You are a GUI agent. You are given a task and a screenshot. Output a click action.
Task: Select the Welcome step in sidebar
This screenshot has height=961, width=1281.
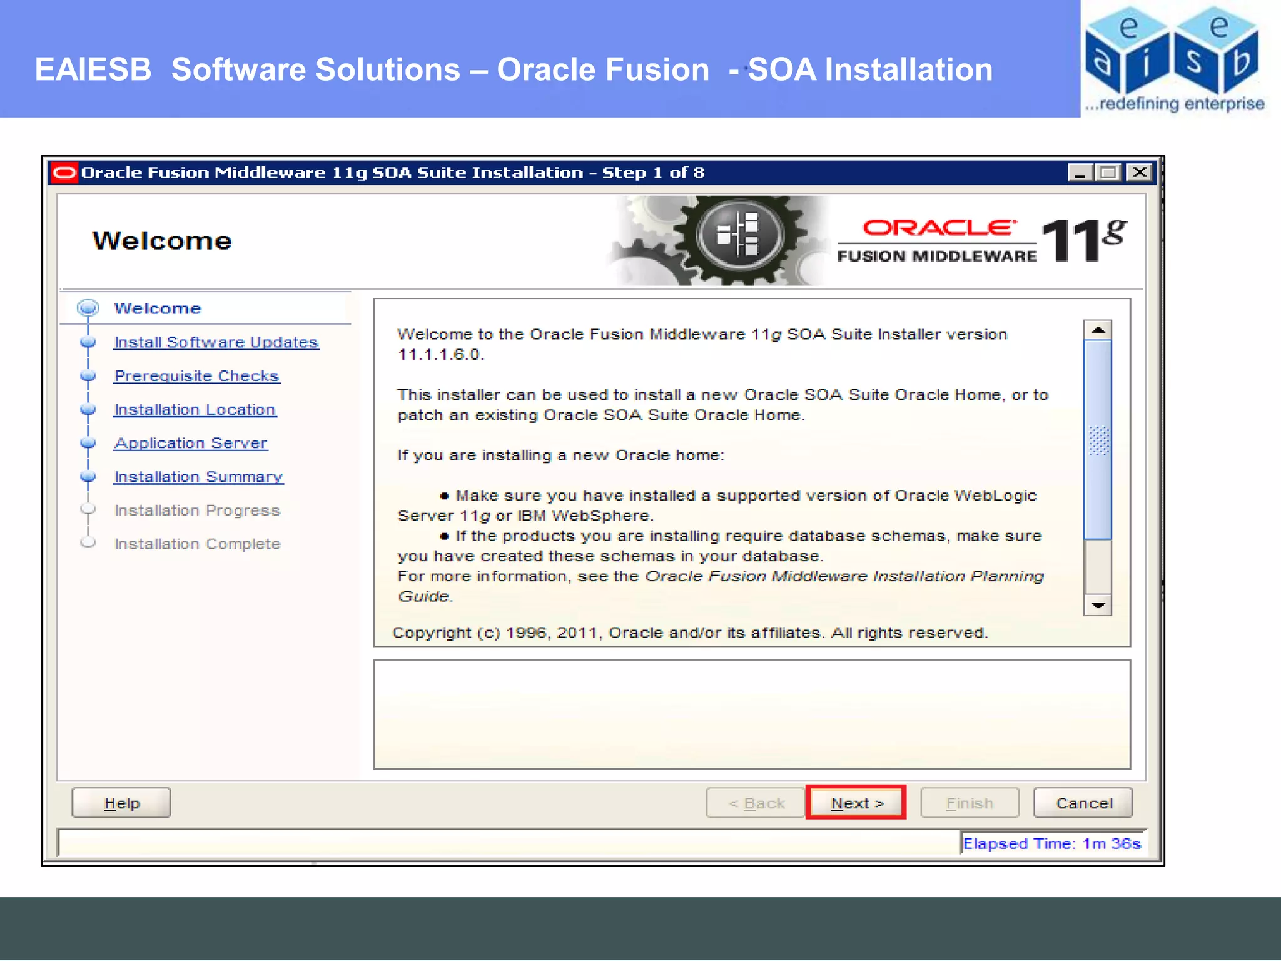click(158, 308)
